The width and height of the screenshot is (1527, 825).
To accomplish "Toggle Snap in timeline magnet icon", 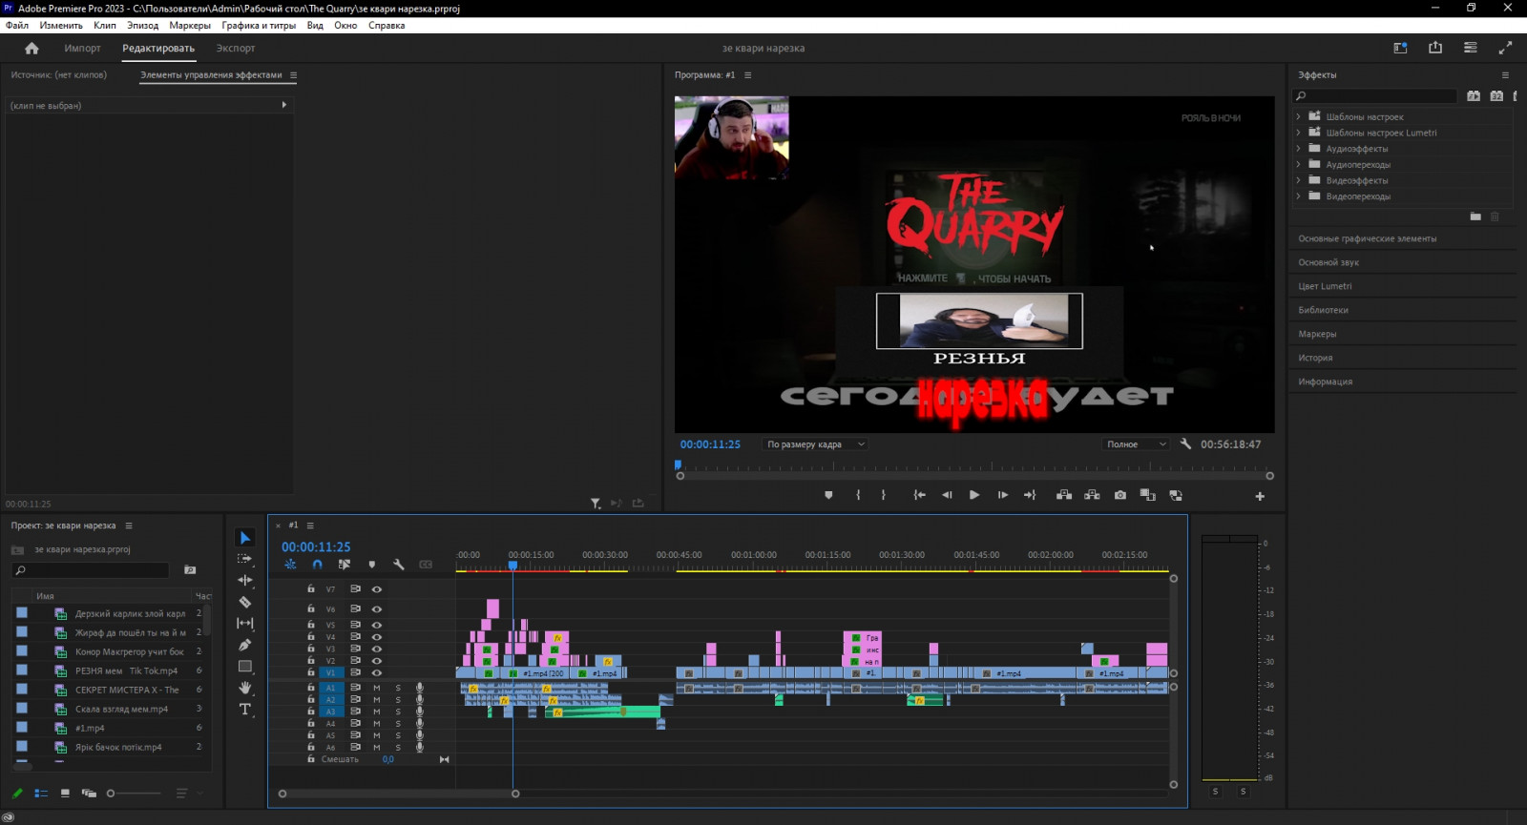I will [318, 565].
